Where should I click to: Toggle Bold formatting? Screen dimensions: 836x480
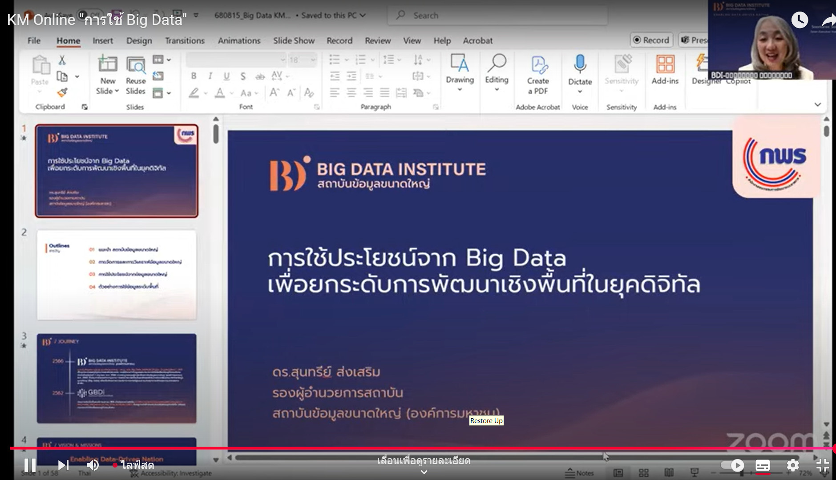194,76
